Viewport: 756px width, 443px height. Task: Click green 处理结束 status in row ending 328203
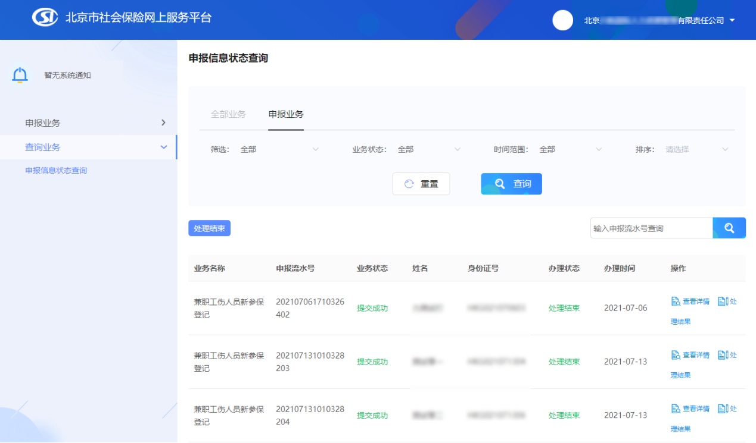[x=564, y=362]
